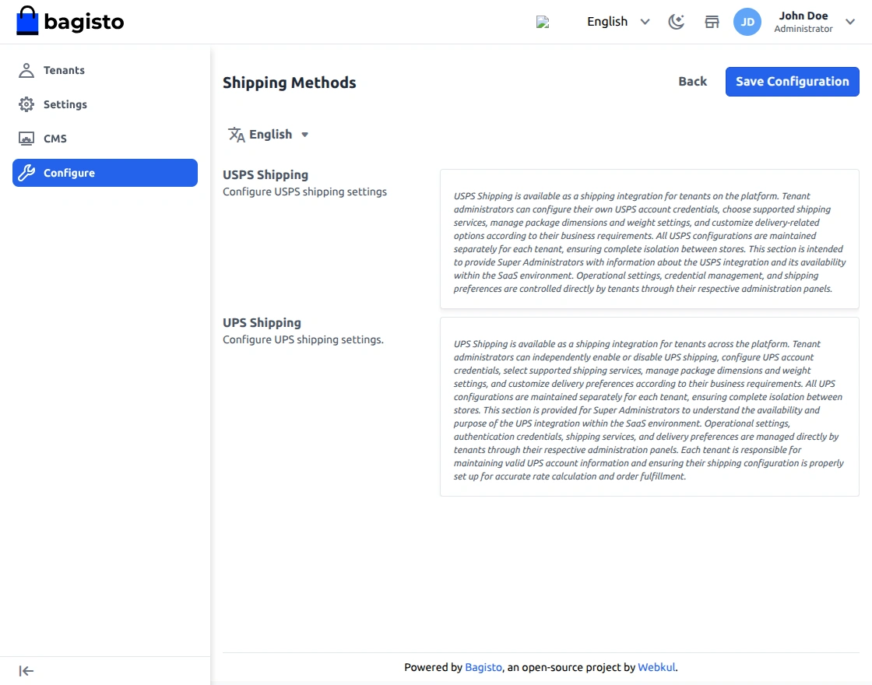The height and width of the screenshot is (685, 872).
Task: Save the configuration
Action: (x=792, y=82)
